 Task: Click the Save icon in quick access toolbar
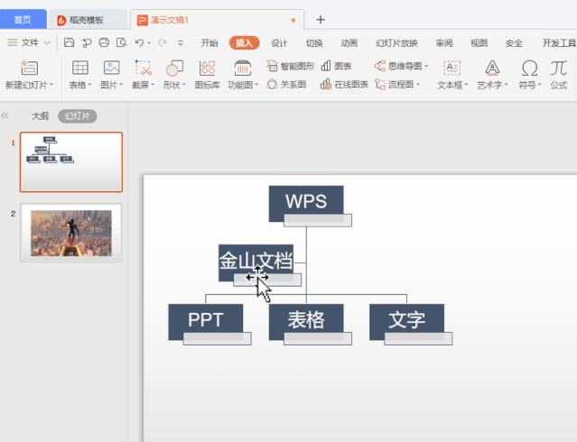70,42
